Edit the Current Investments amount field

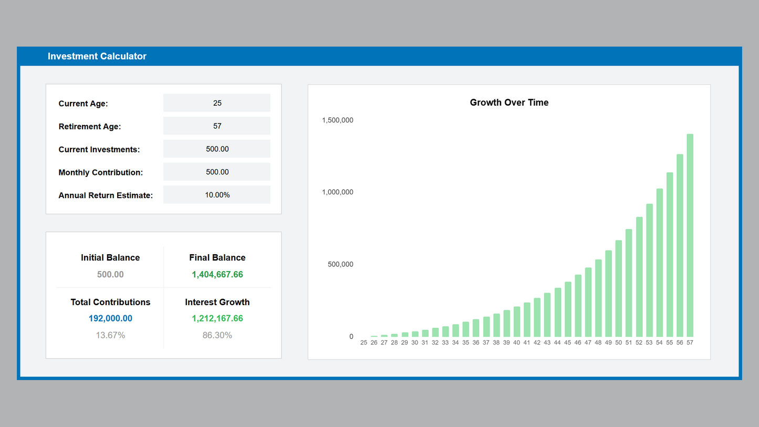tap(217, 149)
